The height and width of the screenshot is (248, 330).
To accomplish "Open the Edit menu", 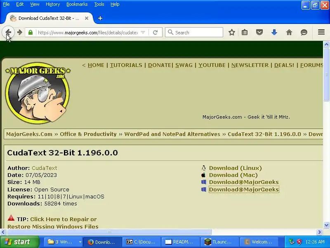I will [x=20, y=4].
